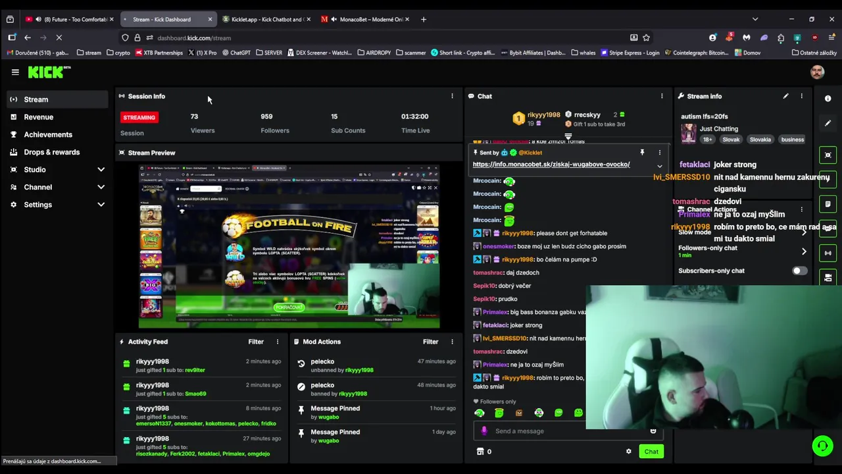842x474 pixels.
Task: Click the STREAMING status badge
Action: [x=139, y=117]
